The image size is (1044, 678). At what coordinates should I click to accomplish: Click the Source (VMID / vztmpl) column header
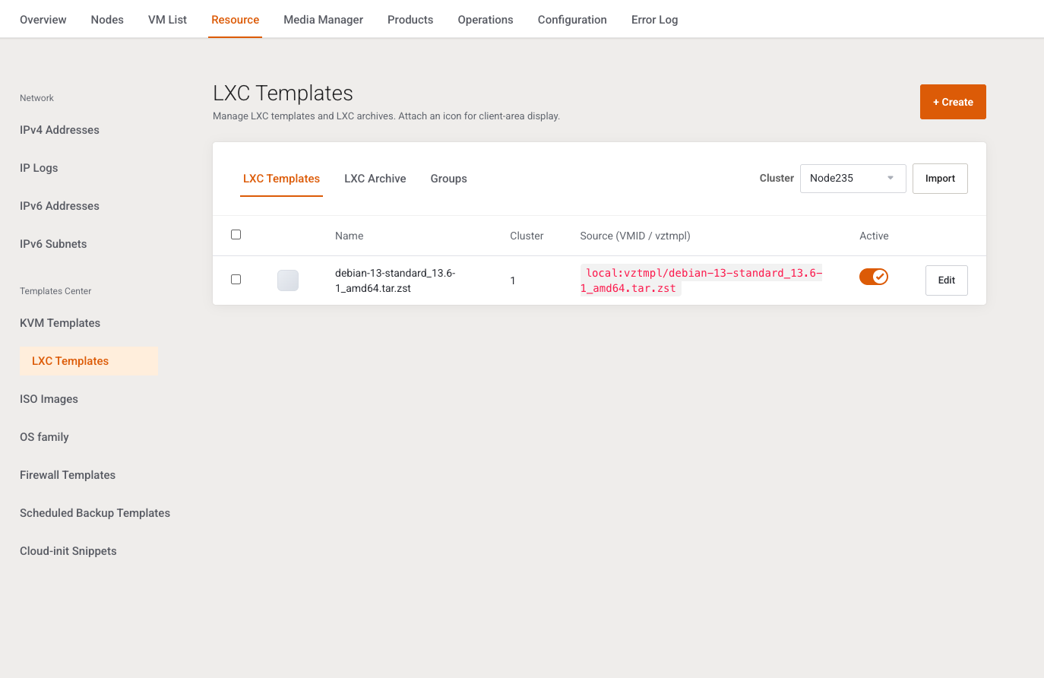click(635, 236)
